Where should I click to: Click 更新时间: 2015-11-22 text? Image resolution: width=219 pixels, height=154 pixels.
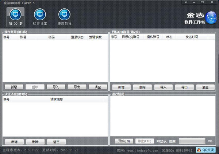tap(60, 150)
